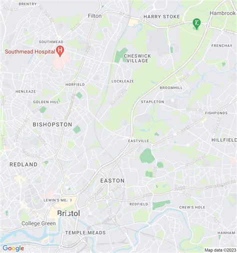Image resolution: width=237 pixels, height=253 pixels.
Task: Click the CHESWICK VILLAGE label
Action: [137, 58]
